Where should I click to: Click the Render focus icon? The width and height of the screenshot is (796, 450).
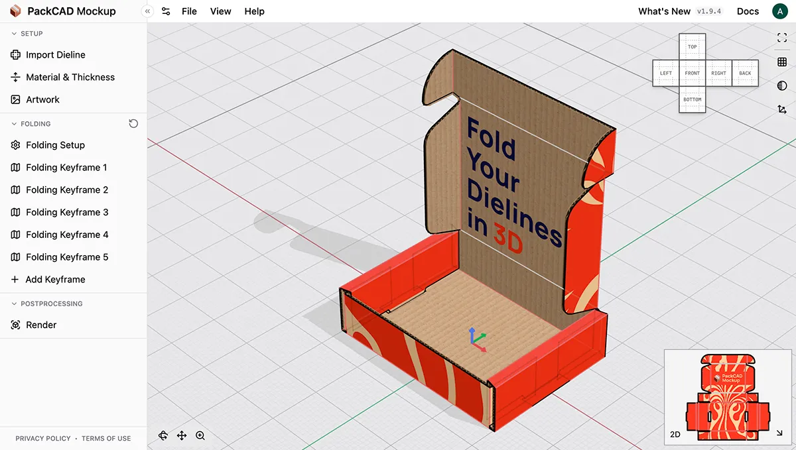coord(16,325)
